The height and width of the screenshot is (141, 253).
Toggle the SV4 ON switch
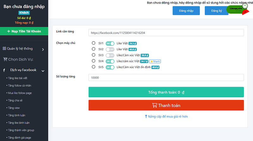tap(110, 61)
